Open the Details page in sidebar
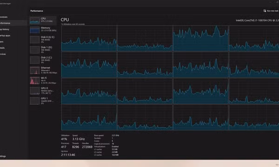This screenshot has height=167, width=279. tap(2, 48)
